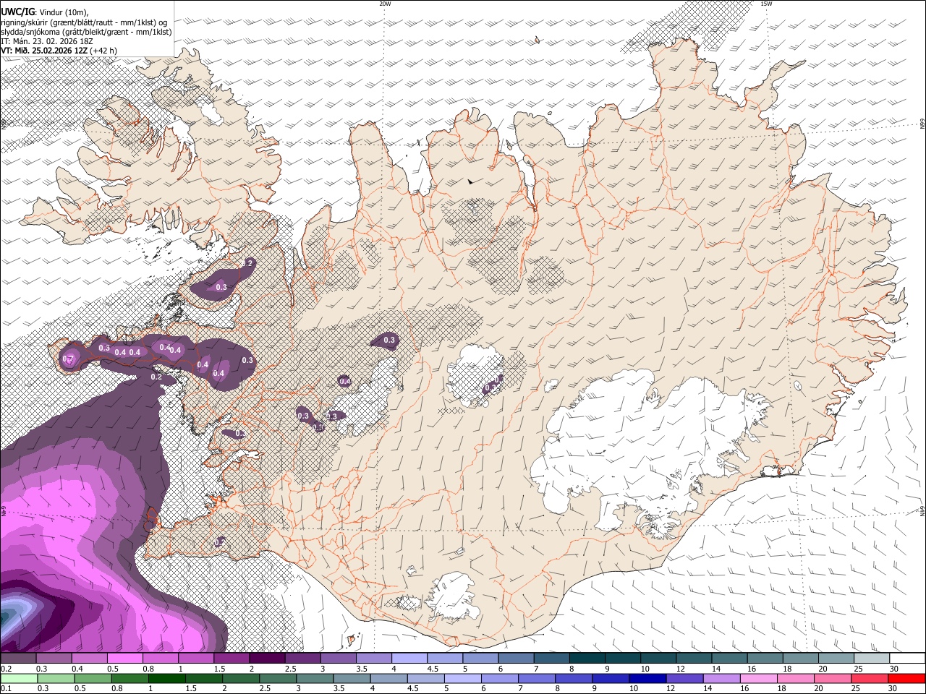926x694 pixels.
Task: Click the light gray 25–30 snow legend swatch
Action: tap(872, 659)
